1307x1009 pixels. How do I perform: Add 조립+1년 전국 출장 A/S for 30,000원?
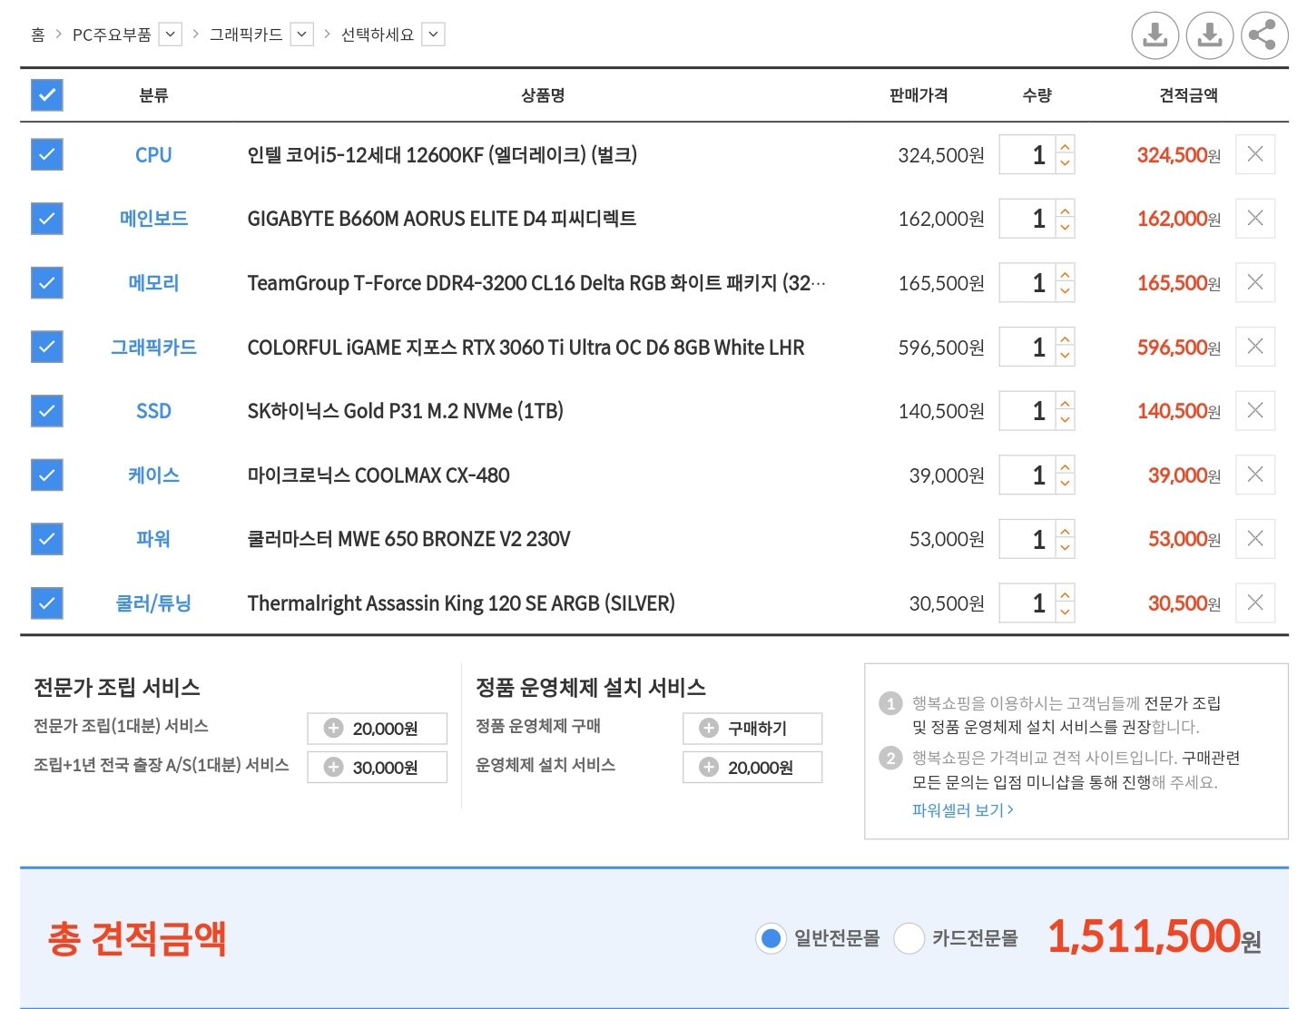coord(377,768)
